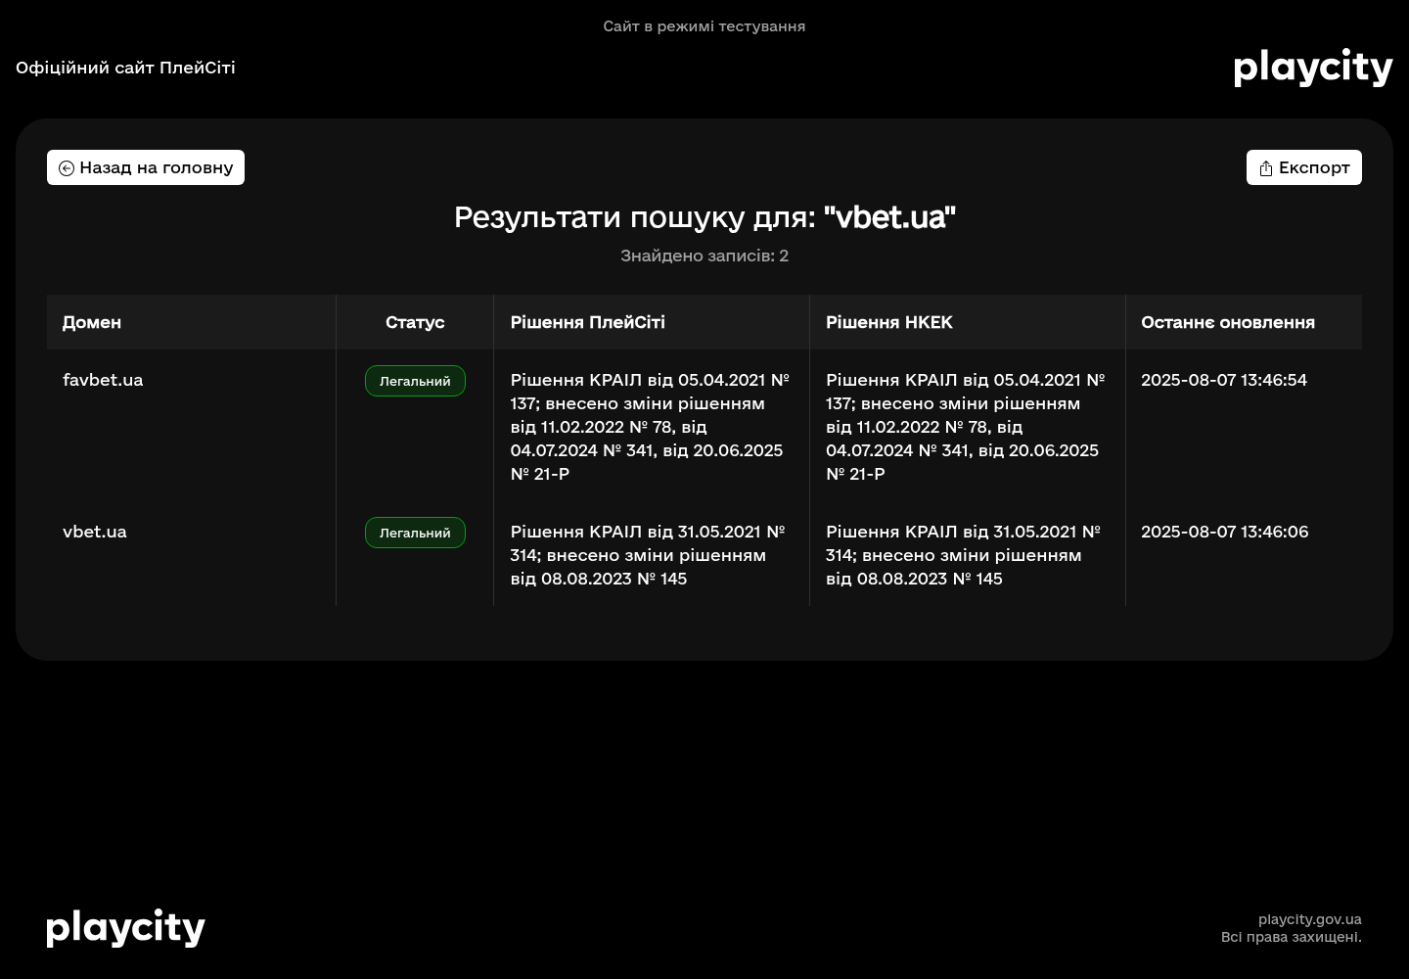The height and width of the screenshot is (979, 1409).
Task: Click the ПлейСіті decision text for favbet.ua
Action: point(650,427)
